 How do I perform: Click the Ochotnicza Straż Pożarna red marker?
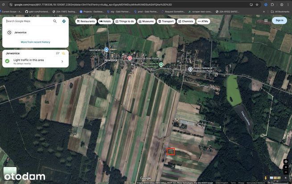tap(130, 58)
